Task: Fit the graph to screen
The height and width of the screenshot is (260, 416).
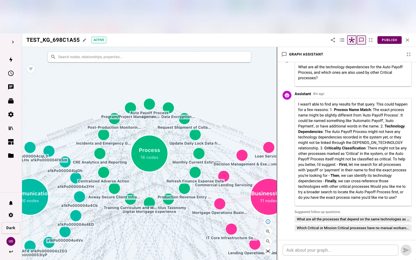Action: pyautogui.click(x=268, y=251)
